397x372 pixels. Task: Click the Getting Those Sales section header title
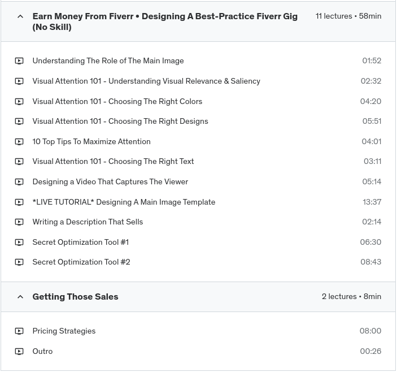tap(75, 297)
